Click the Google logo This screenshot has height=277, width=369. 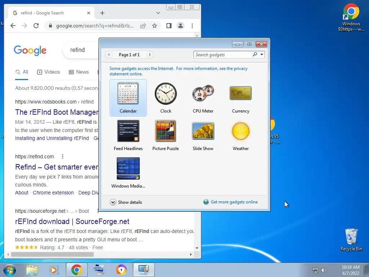coord(30,50)
